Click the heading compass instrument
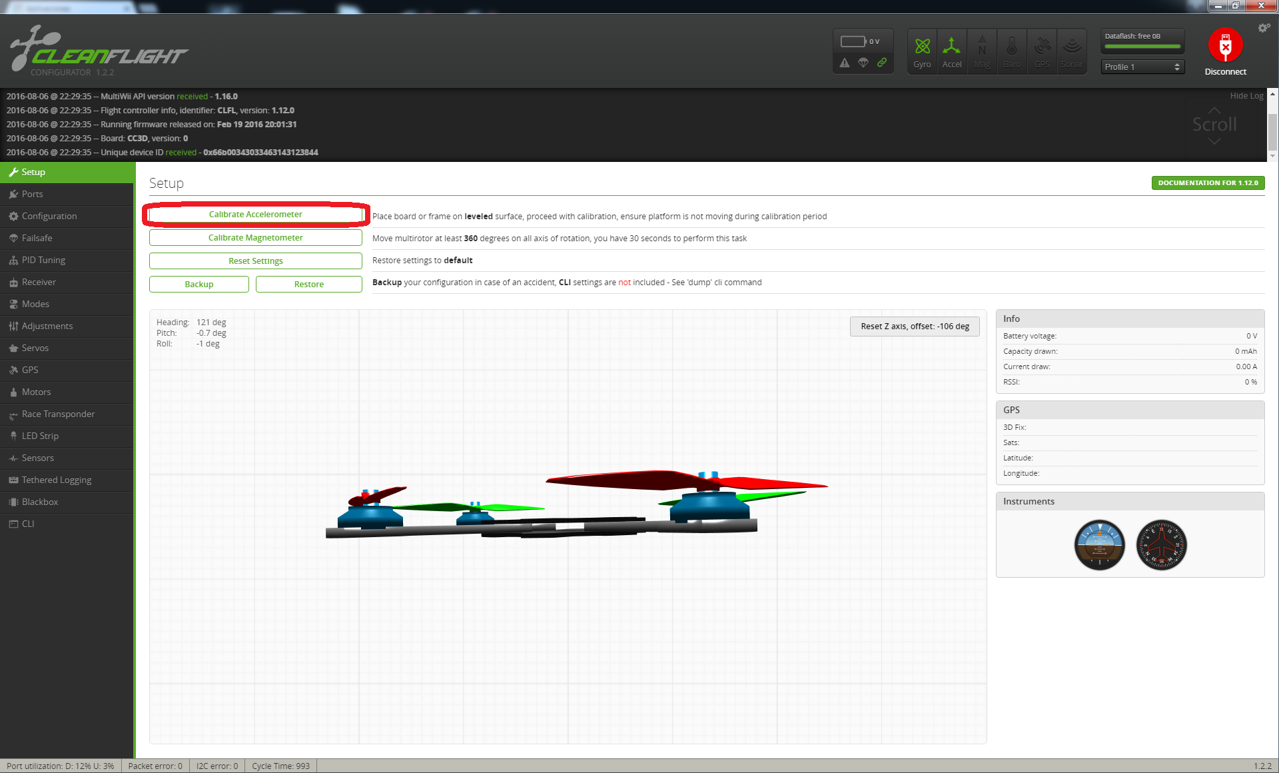The height and width of the screenshot is (773, 1279). [1161, 544]
